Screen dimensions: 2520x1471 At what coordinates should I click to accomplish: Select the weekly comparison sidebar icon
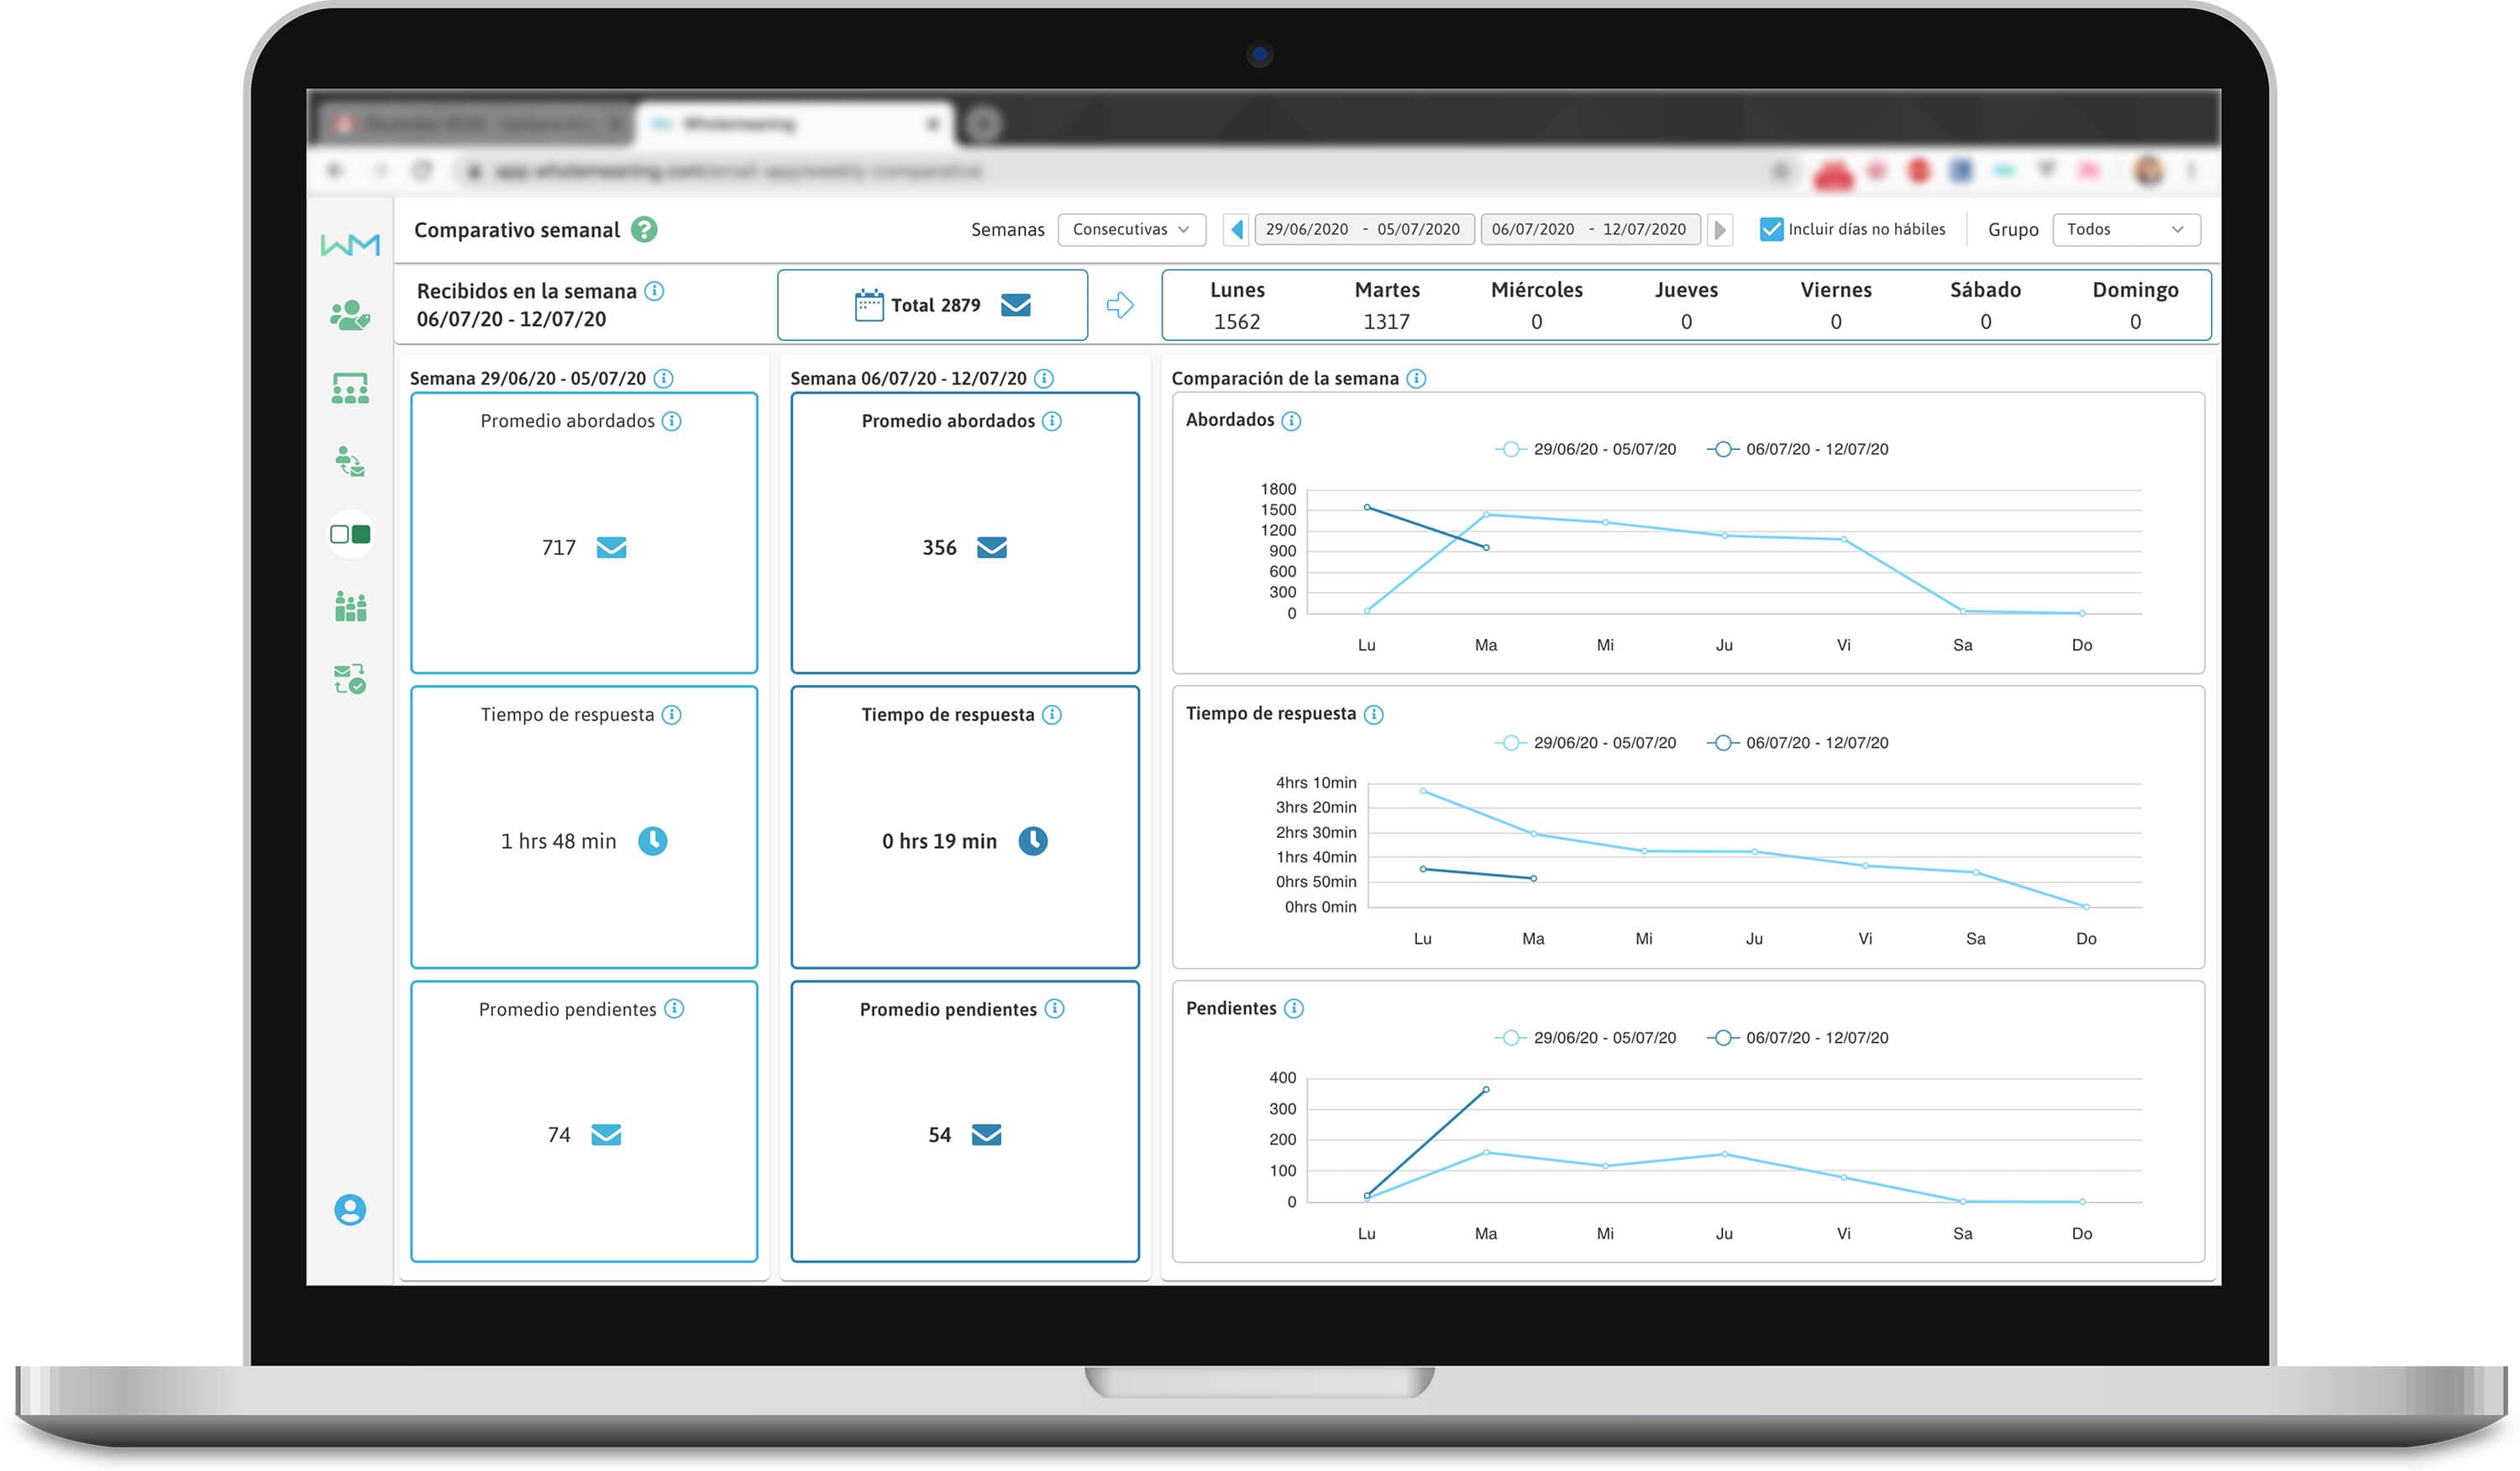click(350, 535)
